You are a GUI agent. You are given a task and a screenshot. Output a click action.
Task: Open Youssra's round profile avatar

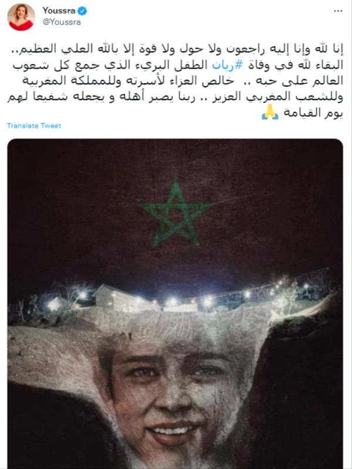pos(21,17)
